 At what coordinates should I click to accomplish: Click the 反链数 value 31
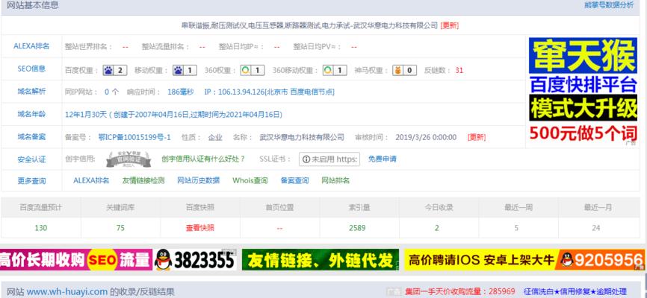pos(459,70)
